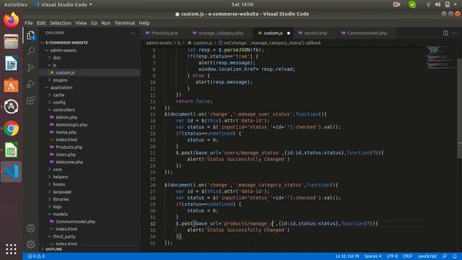
Task: Open LibreOffice Writer from dock
Action: tap(12, 64)
